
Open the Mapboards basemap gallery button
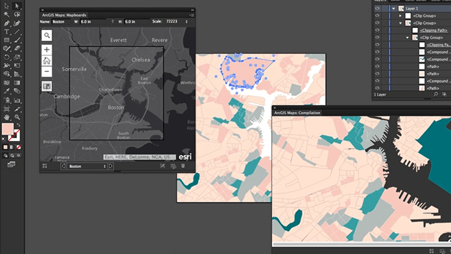click(47, 86)
